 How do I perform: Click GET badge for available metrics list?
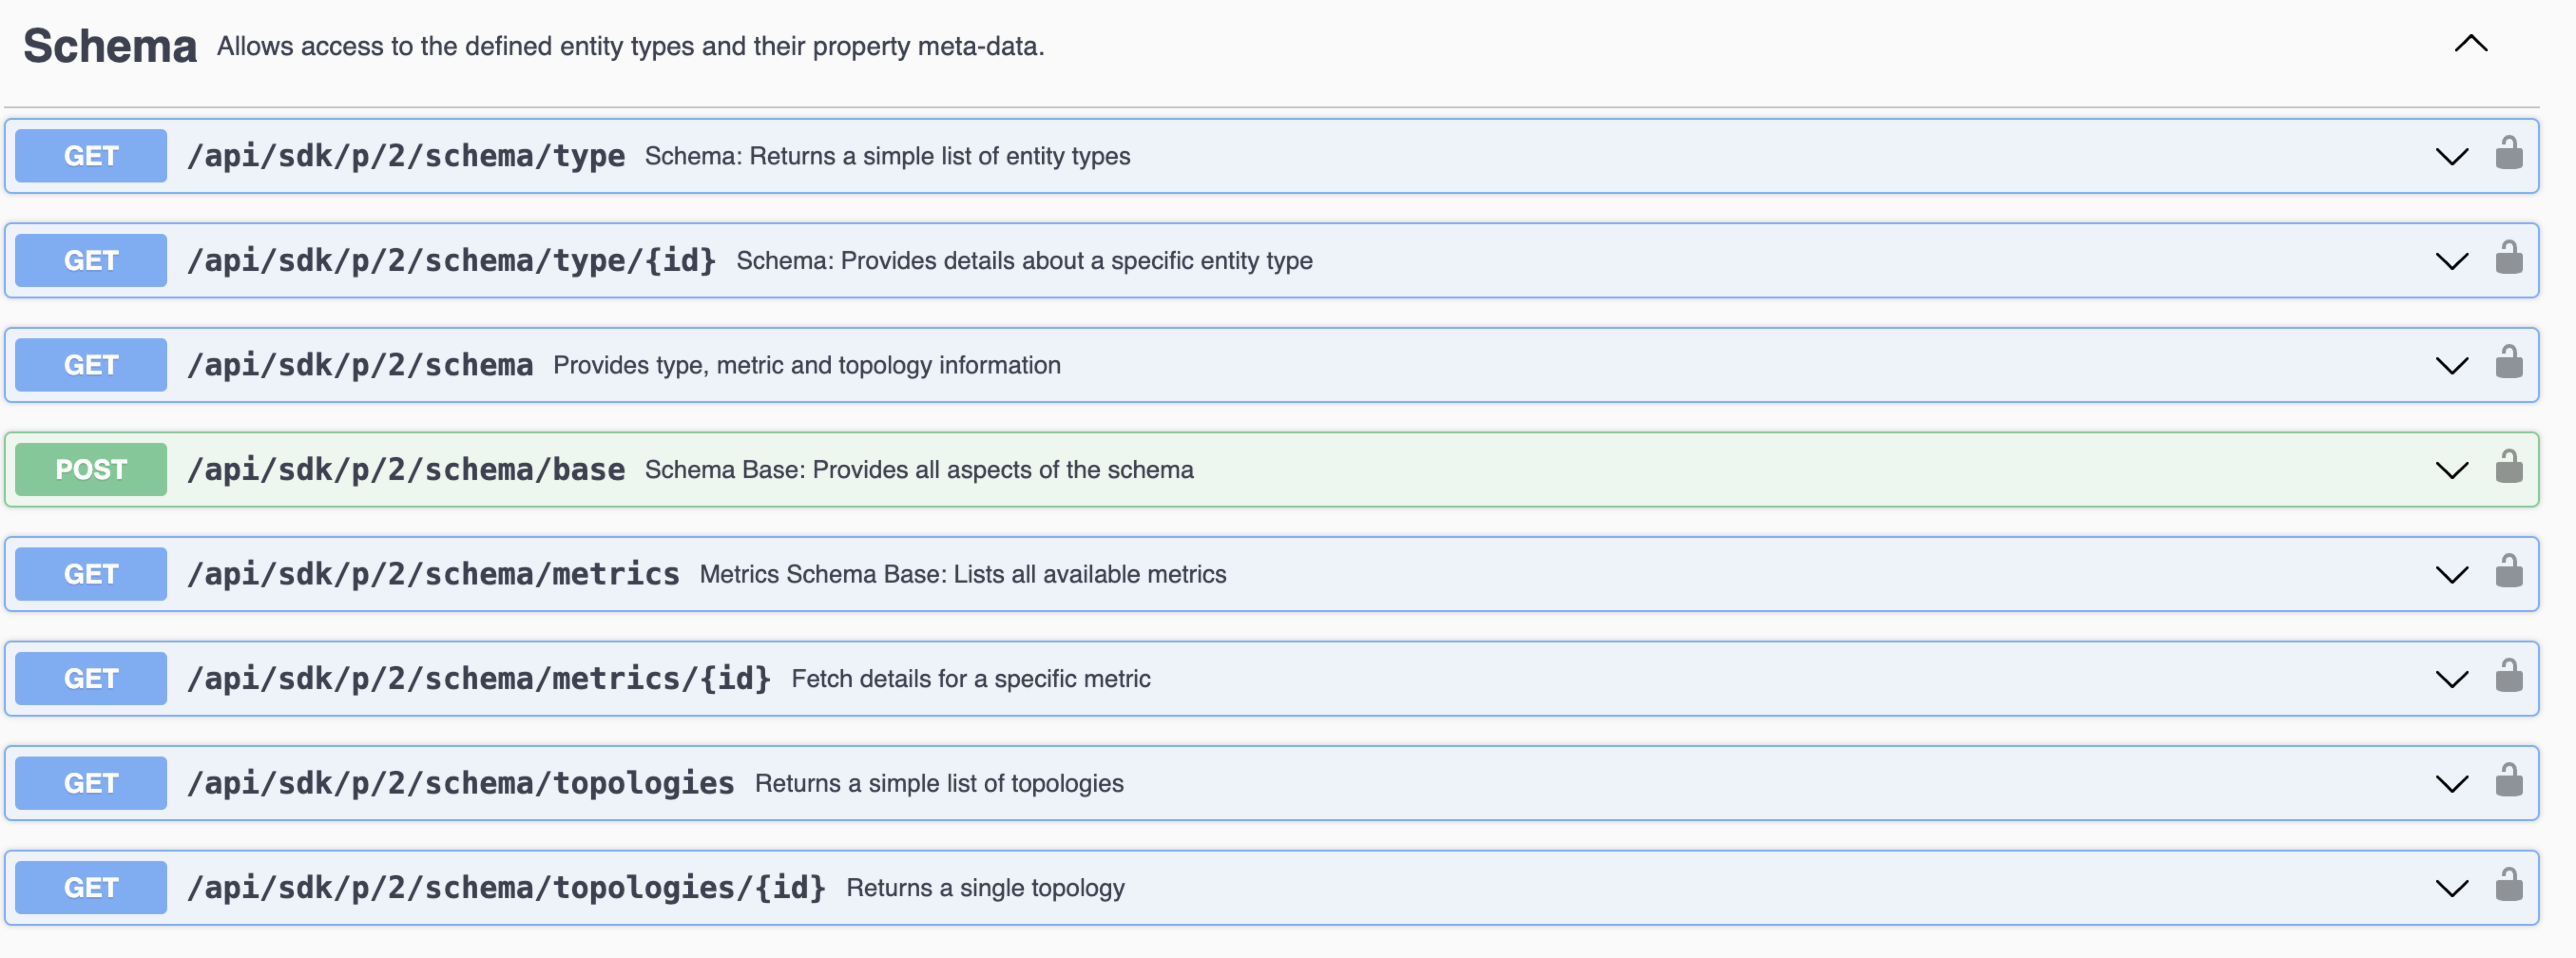[91, 574]
